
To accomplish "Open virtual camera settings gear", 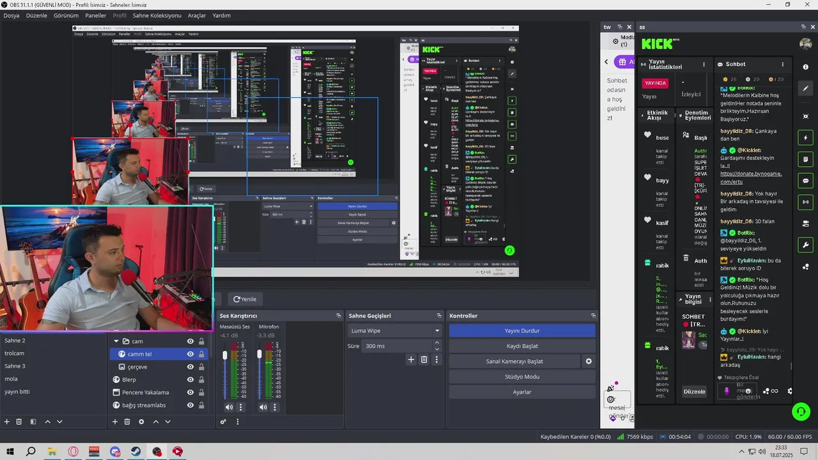I will (589, 361).
